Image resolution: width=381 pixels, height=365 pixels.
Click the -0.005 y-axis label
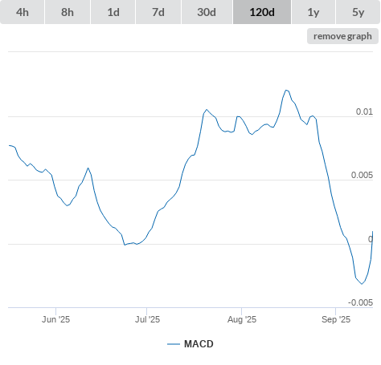(x=360, y=302)
